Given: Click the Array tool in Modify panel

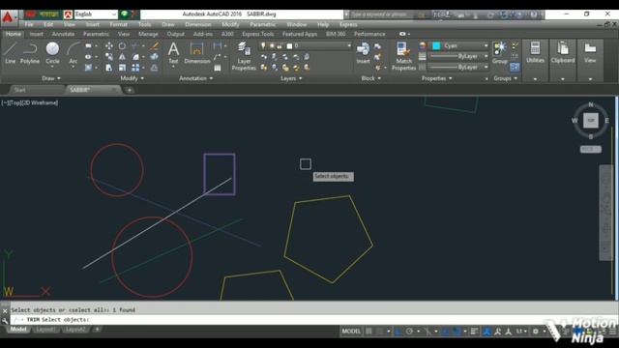Looking at the screenshot, I should tap(135, 68).
